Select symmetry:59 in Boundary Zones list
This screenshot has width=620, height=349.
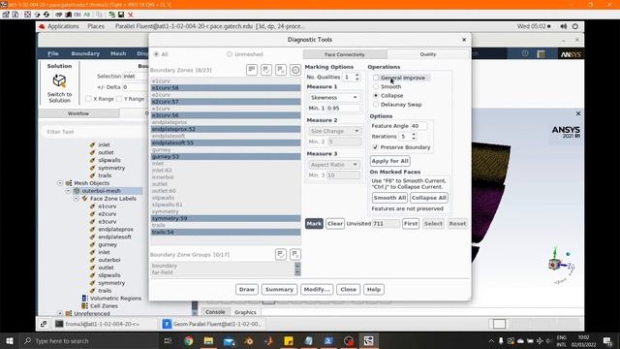tap(226, 218)
